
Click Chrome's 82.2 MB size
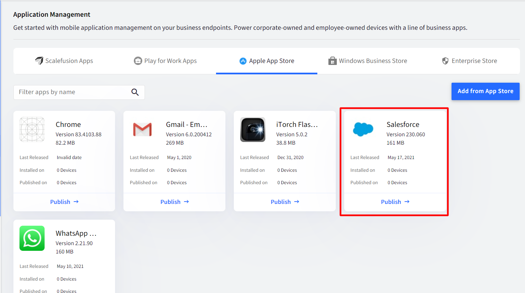pyautogui.click(x=65, y=143)
